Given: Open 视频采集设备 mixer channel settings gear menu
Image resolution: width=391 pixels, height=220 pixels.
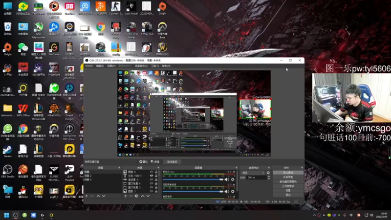Looking at the screenshot, I should 233,192.
